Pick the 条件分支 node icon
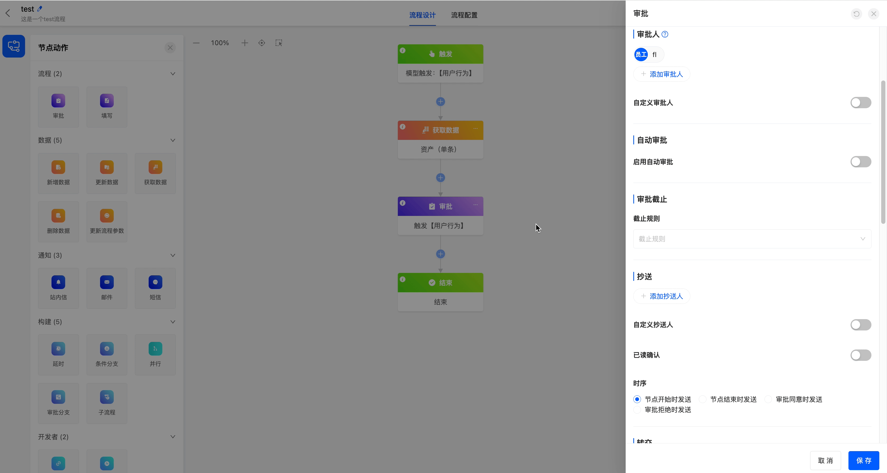Image resolution: width=887 pixels, height=473 pixels. [107, 349]
